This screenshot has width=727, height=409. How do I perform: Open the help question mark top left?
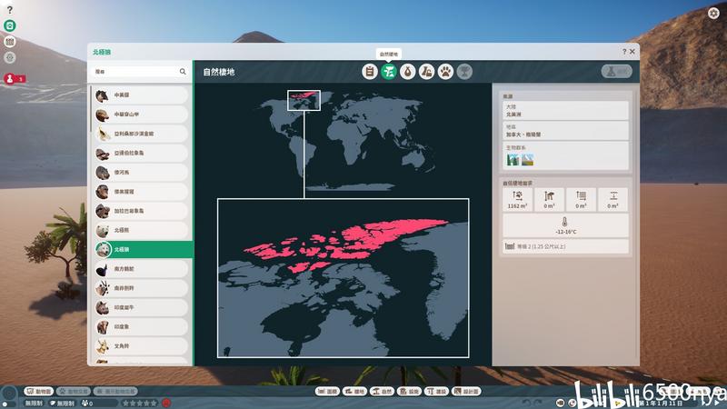(9, 10)
